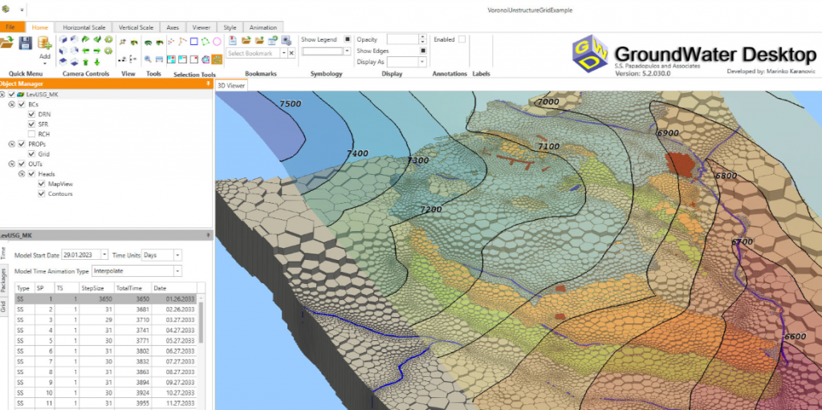Collapse the BCs tree node
The image size is (822, 410).
[12, 104]
